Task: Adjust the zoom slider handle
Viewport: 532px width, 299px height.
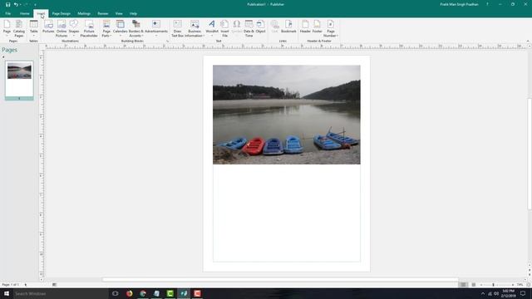Action: [493, 285]
